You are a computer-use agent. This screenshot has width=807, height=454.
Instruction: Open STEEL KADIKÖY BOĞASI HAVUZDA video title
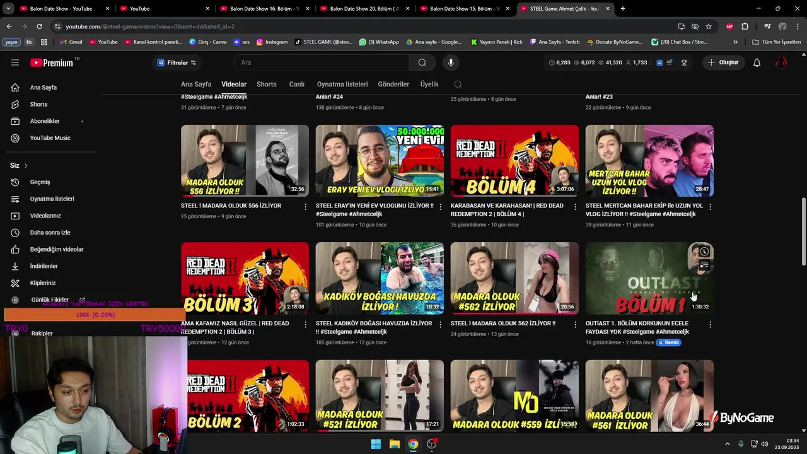tap(374, 328)
